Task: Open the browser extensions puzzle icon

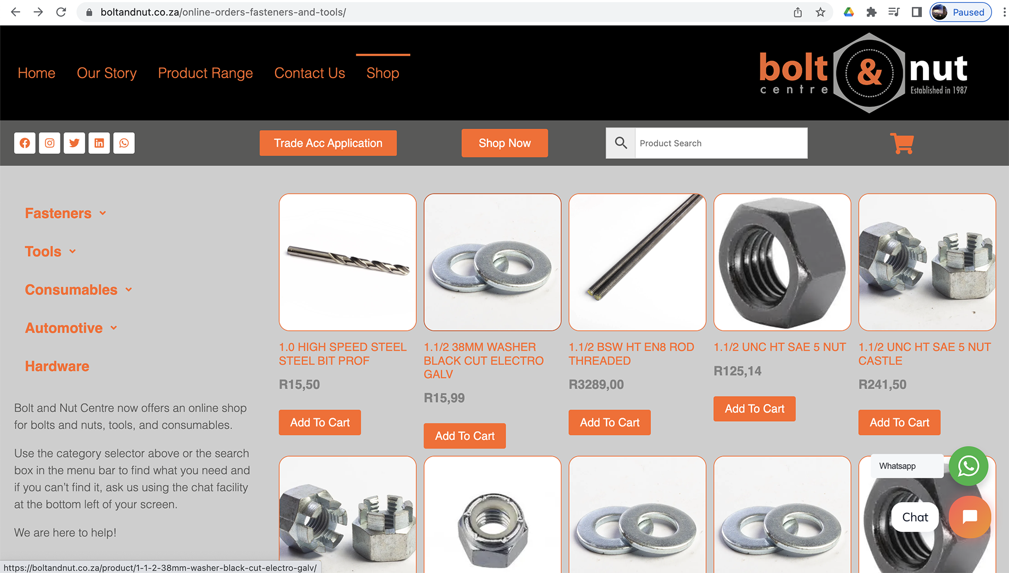Action: (x=871, y=12)
